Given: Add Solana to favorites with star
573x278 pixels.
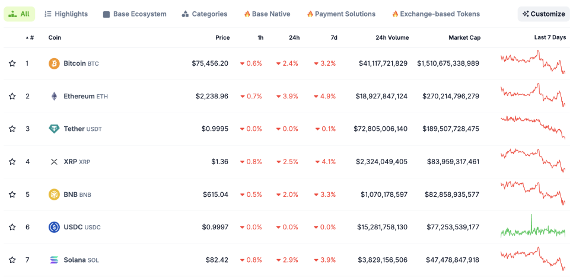Looking at the screenshot, I should [x=12, y=260].
